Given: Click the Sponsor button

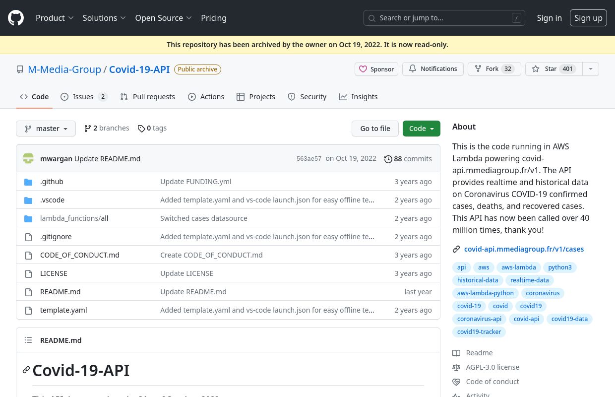Looking at the screenshot, I should (x=376, y=69).
